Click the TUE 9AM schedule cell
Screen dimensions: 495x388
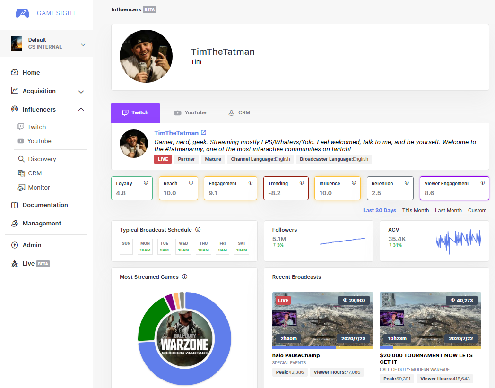point(164,247)
